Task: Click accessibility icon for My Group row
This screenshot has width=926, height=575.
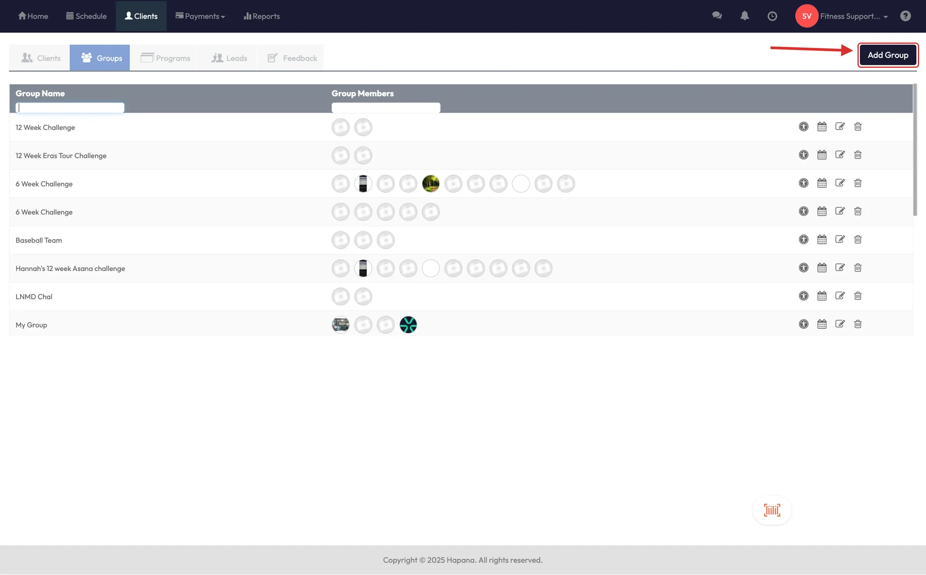Action: pyautogui.click(x=803, y=324)
